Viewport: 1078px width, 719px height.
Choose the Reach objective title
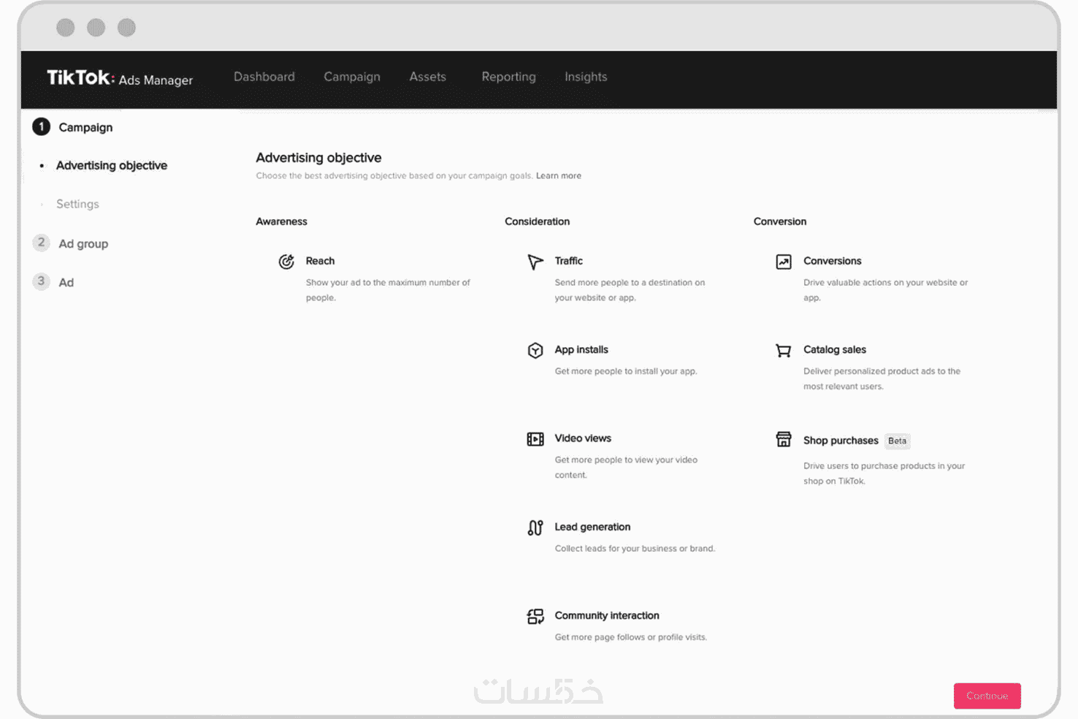pos(320,261)
